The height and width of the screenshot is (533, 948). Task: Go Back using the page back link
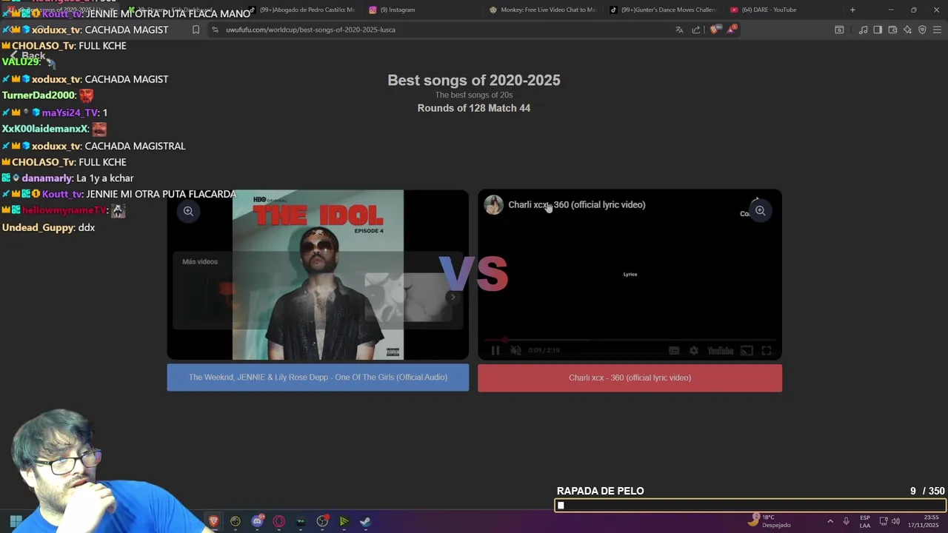coord(27,56)
